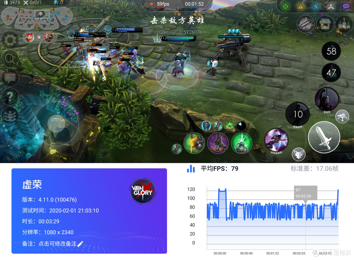Viewport: 354px width, 260px height.
Task: Send the yellow warning ping
Action: [x=301, y=6]
